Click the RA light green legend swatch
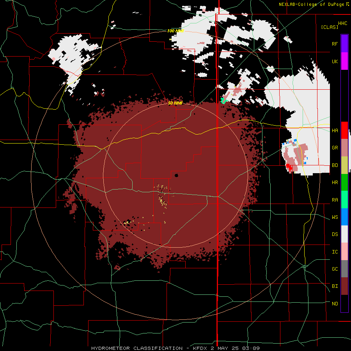 [344, 200]
